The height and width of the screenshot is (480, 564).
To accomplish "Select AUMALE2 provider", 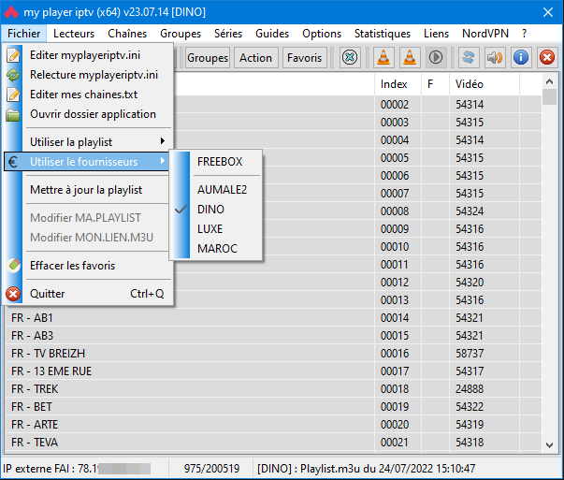I will [216, 190].
